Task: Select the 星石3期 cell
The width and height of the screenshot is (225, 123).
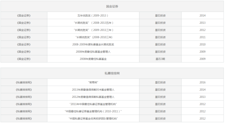Action: click(160, 59)
